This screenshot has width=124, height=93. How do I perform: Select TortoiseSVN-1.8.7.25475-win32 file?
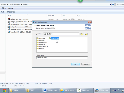[x=21, y=29]
